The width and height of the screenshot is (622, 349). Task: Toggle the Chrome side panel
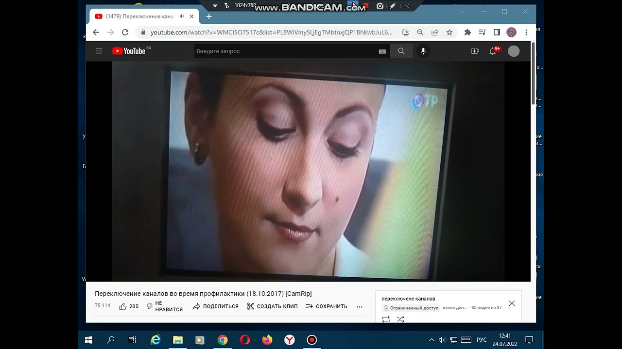click(x=497, y=32)
